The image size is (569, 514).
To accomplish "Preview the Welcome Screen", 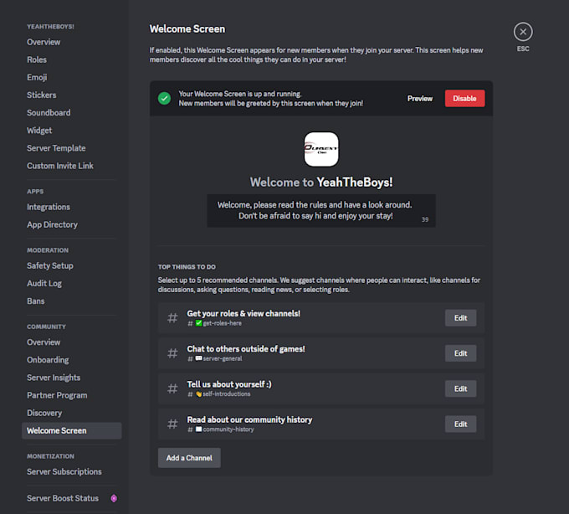I will click(x=420, y=99).
